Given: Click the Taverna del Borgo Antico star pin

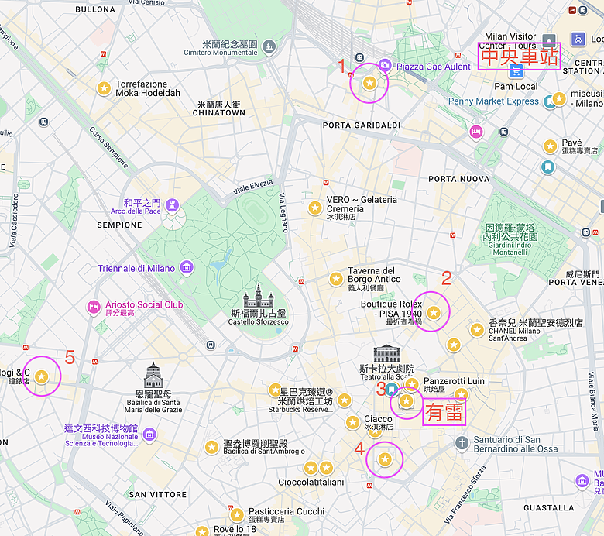Looking at the screenshot, I should (x=336, y=278).
